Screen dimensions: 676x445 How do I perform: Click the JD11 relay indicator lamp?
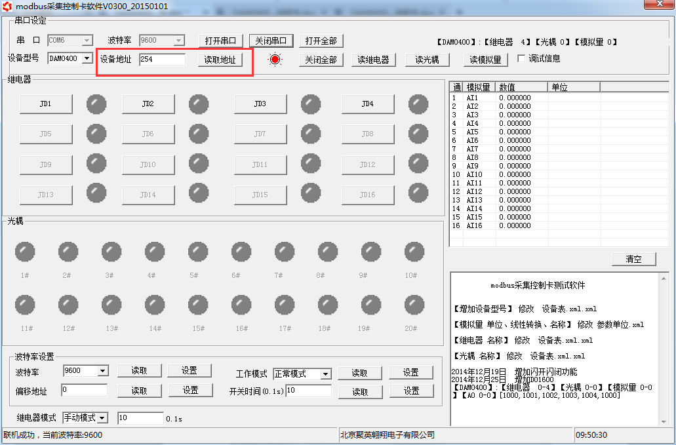(310, 164)
